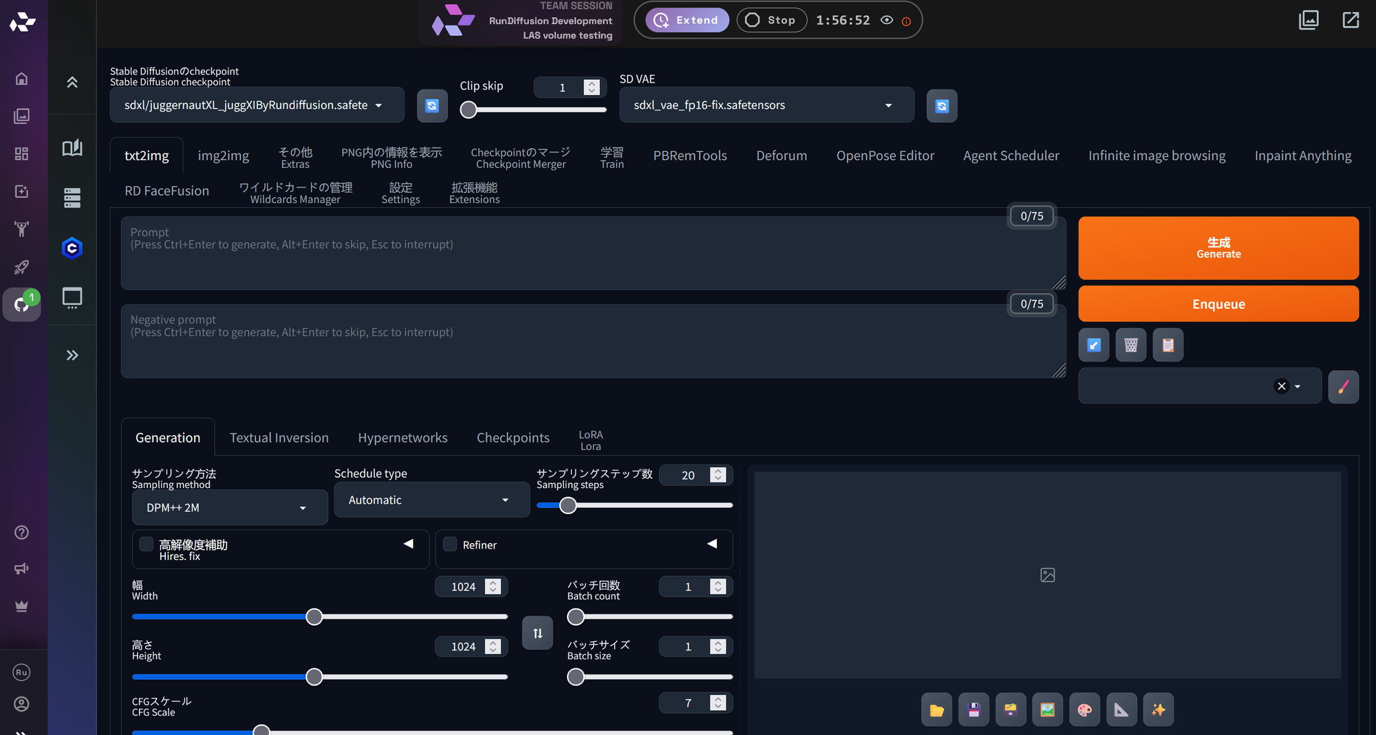
Task: Click the Enqueue button
Action: click(x=1218, y=304)
